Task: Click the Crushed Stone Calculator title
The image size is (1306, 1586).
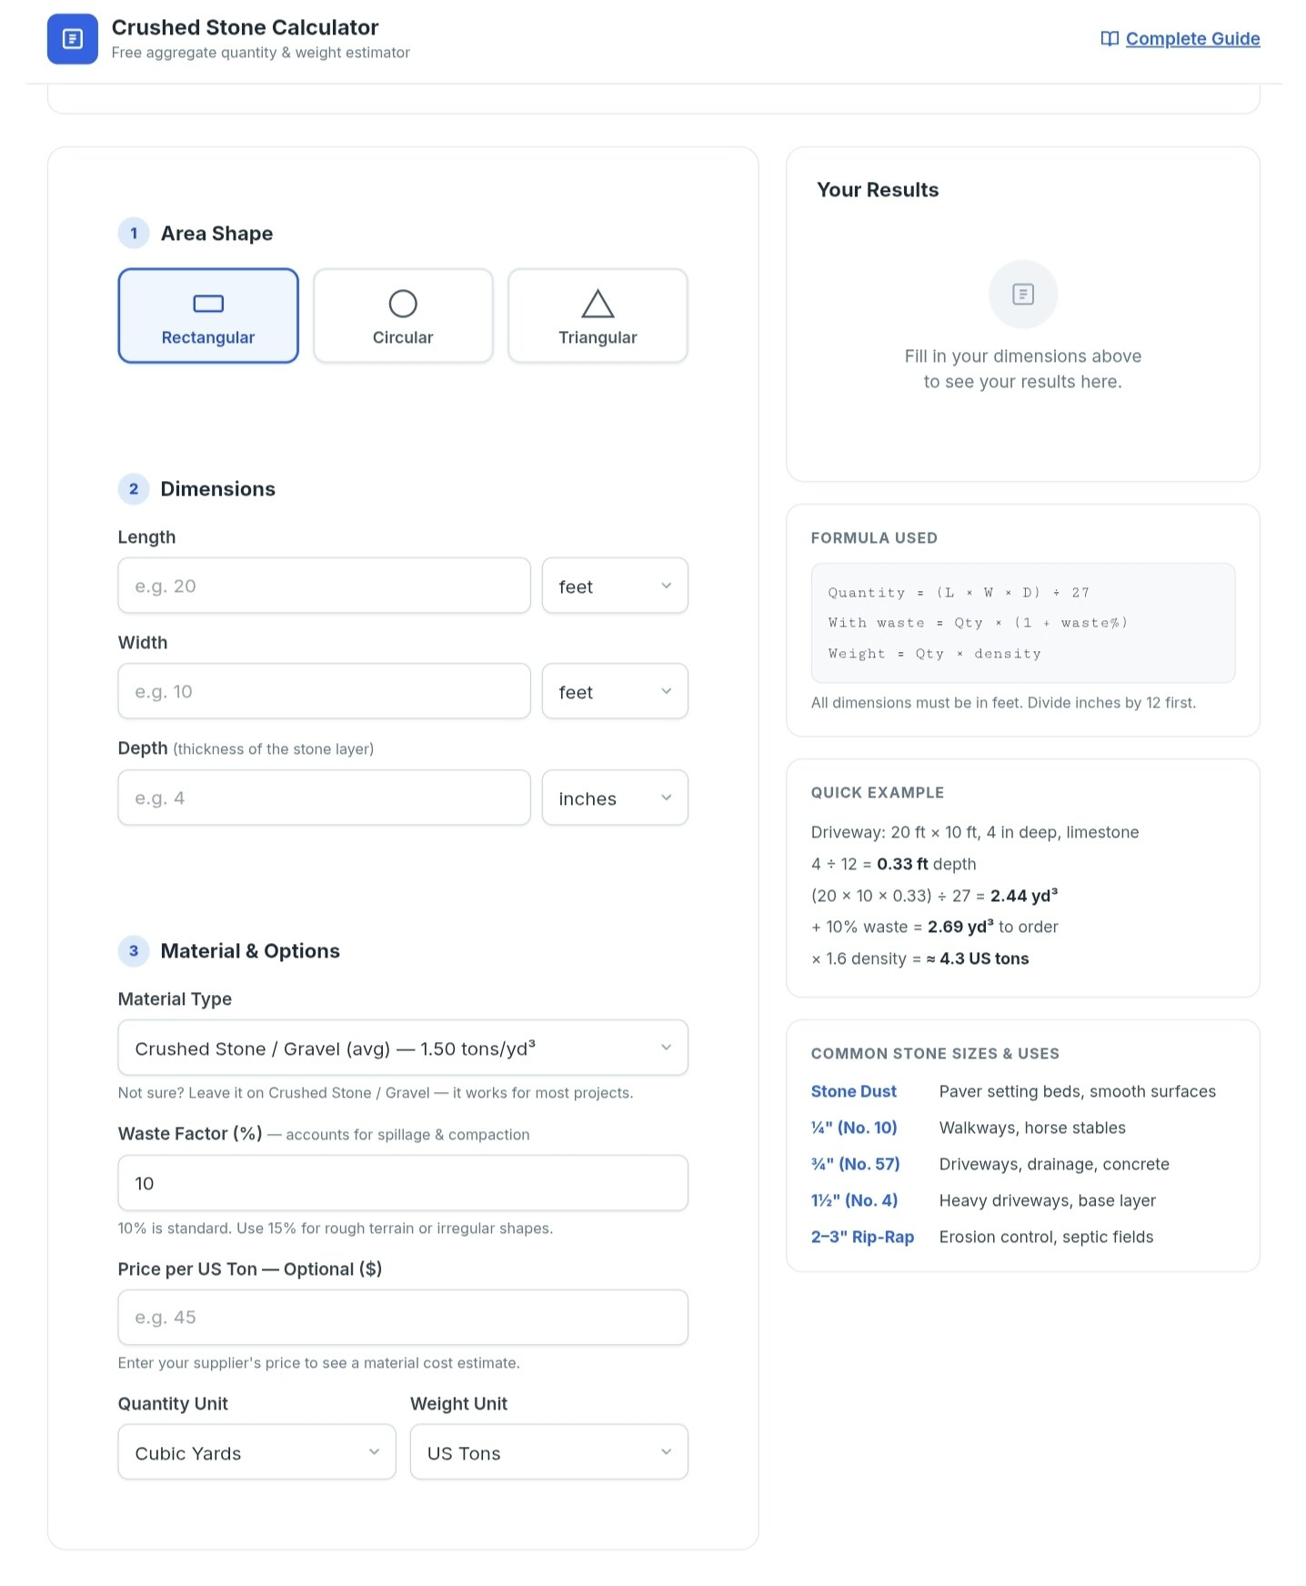Action: (245, 27)
